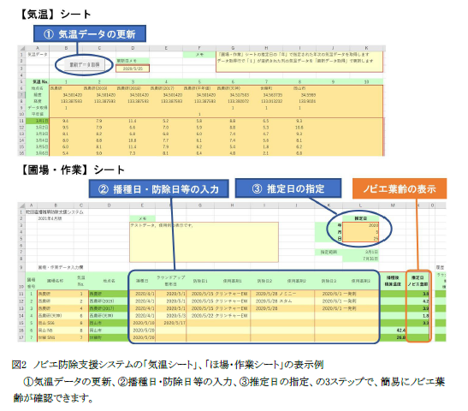Viewport: 468px width, 411px height.
Task: Select column D header in 圃場 sheet
Action: tap(109, 205)
